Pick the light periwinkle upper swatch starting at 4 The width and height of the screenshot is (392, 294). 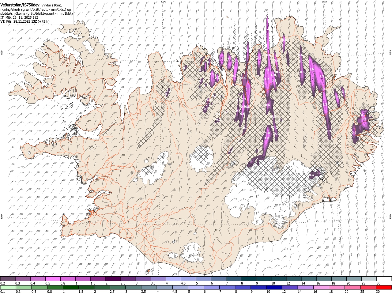173,279
